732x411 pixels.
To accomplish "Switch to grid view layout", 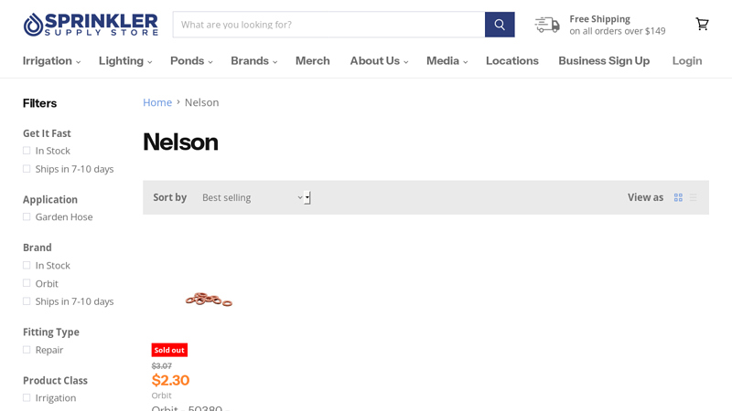I will 678,197.
